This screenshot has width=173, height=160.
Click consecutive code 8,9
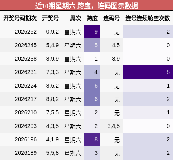(116, 59)
